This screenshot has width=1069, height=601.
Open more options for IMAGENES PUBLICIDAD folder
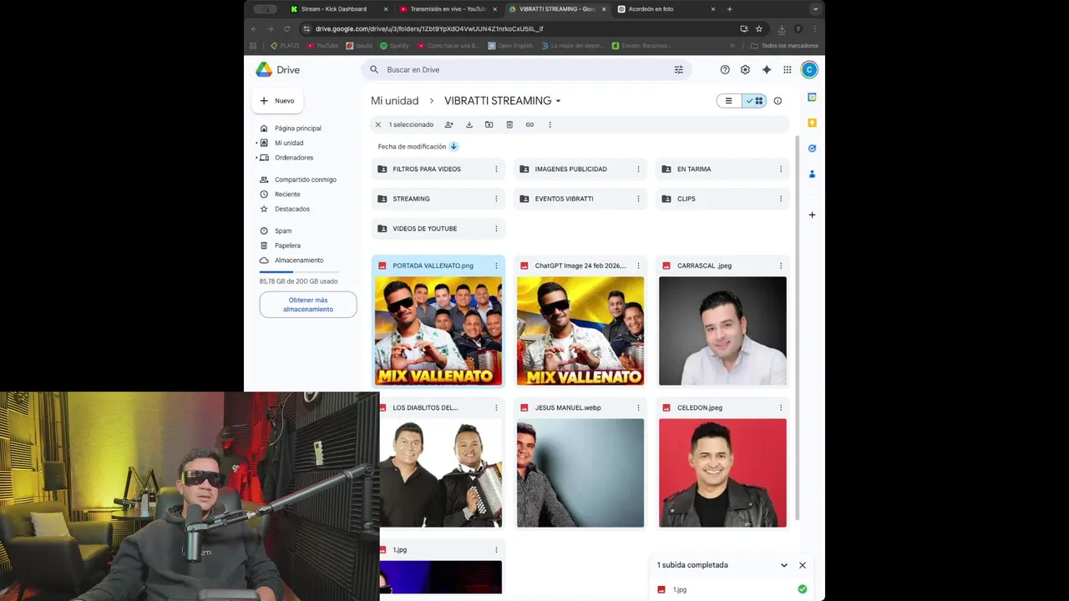pos(638,169)
